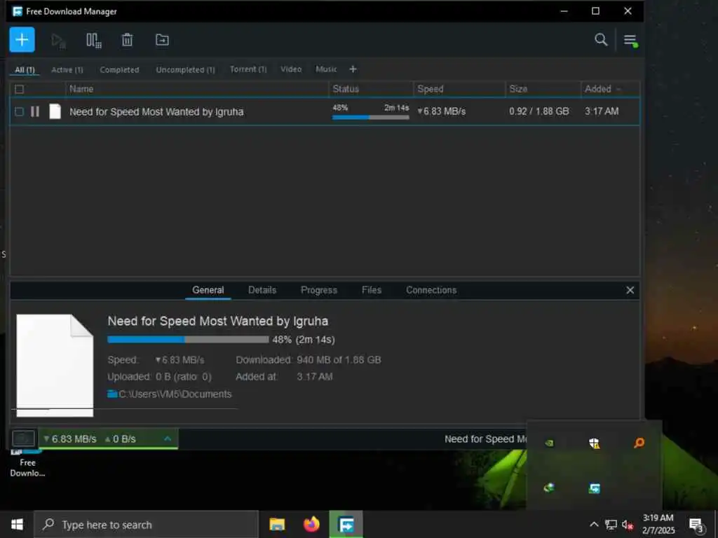718x538 pixels.
Task: Click the large file thumbnail preview
Action: [55, 366]
